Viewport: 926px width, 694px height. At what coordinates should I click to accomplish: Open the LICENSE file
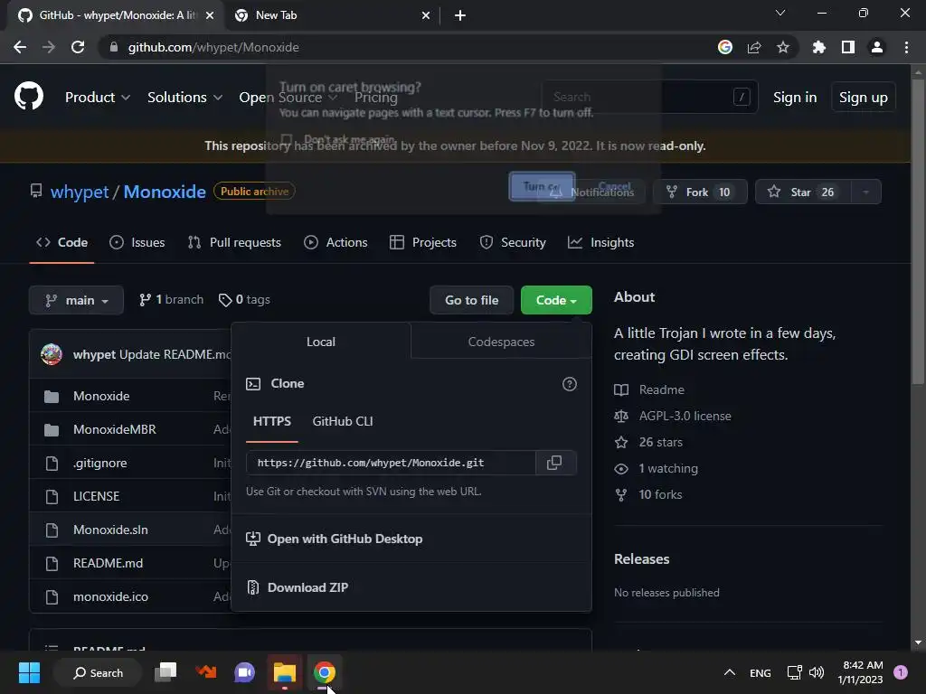[x=96, y=496]
